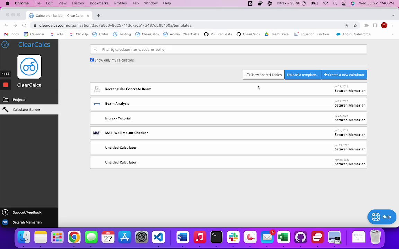Screen dimensions: 399x249
Task: Click the MAFi logo icon in list
Action: tap(97, 133)
